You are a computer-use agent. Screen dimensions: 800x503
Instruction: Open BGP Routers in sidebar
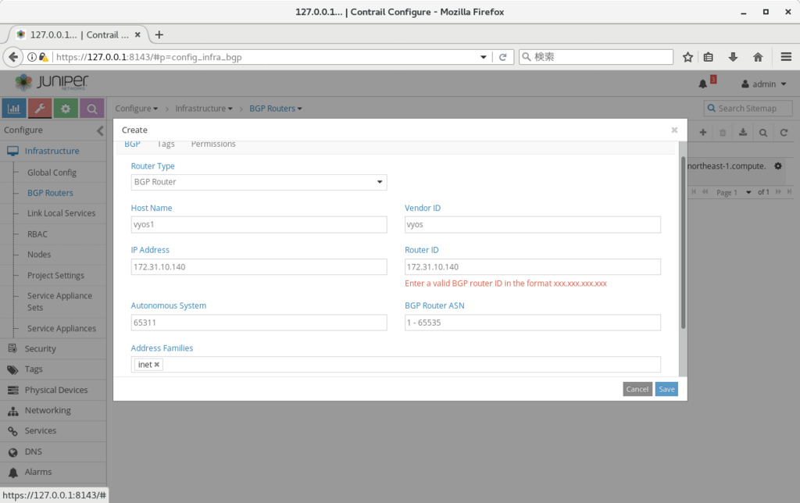[x=50, y=193]
